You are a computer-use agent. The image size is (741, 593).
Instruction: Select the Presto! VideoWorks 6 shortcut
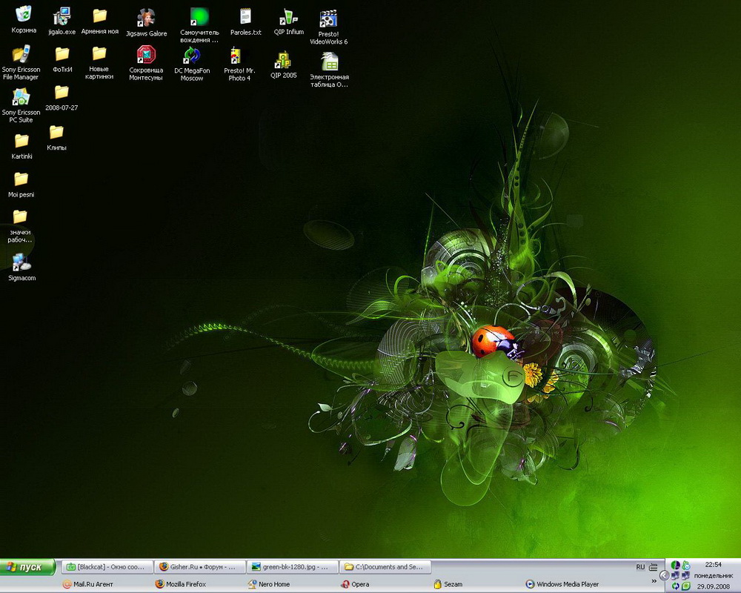328,19
